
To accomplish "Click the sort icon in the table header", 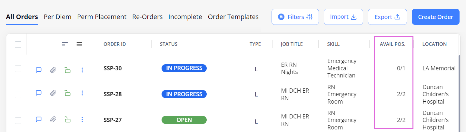I will coord(65,44).
